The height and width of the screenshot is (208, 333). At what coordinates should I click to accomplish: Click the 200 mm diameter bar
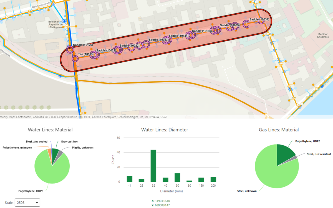point(213,179)
